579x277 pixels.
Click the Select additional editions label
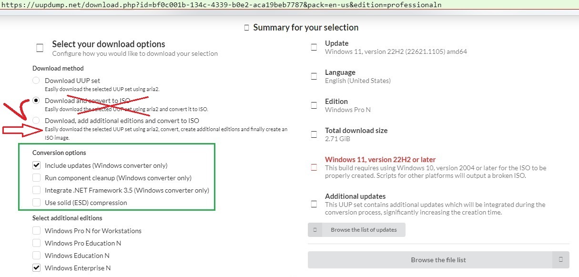coord(67,218)
